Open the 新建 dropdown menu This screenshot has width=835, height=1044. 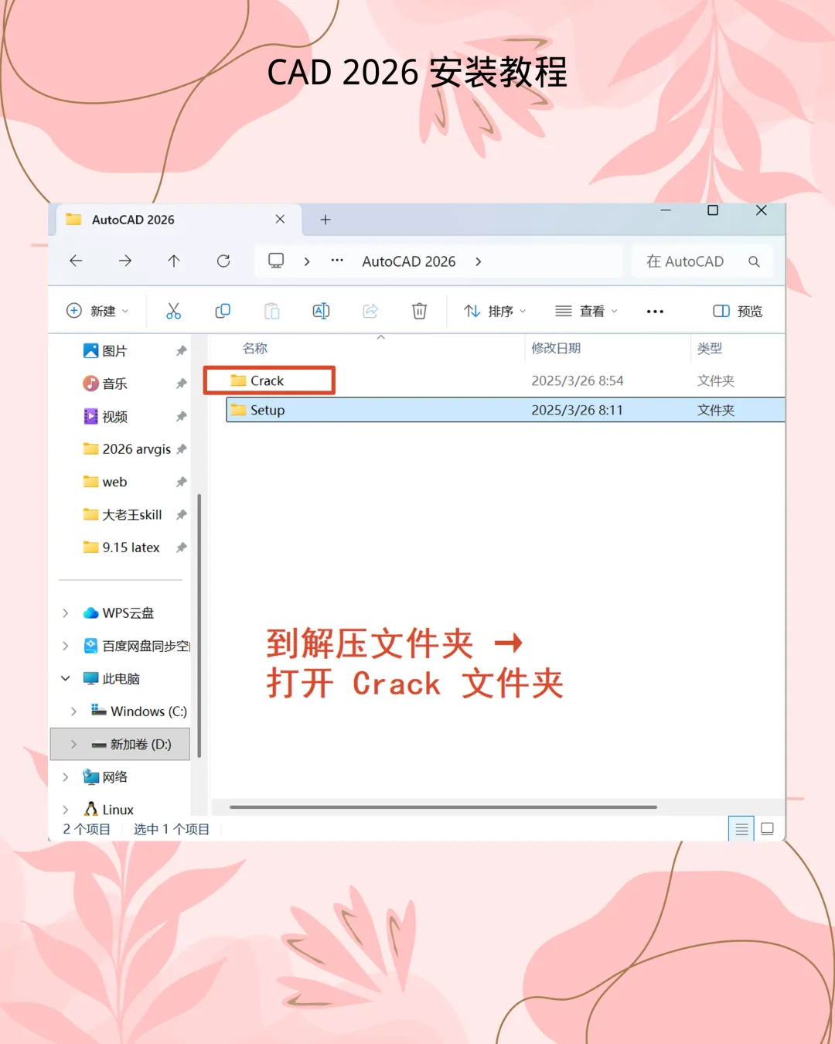pyautogui.click(x=97, y=311)
